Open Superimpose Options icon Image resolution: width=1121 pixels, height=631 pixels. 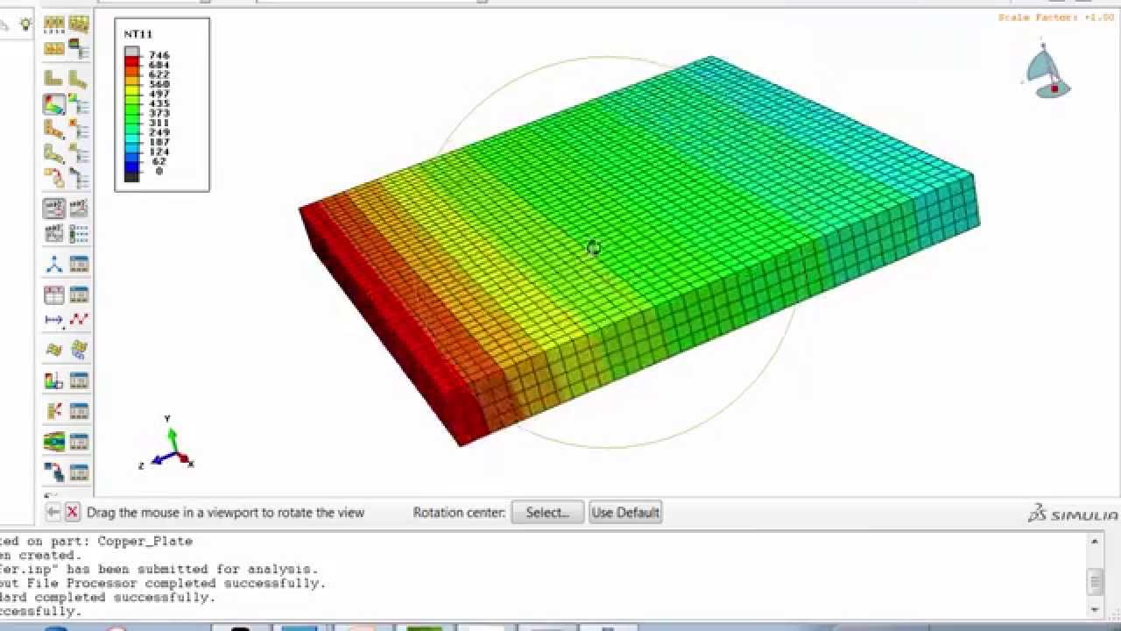(x=78, y=25)
